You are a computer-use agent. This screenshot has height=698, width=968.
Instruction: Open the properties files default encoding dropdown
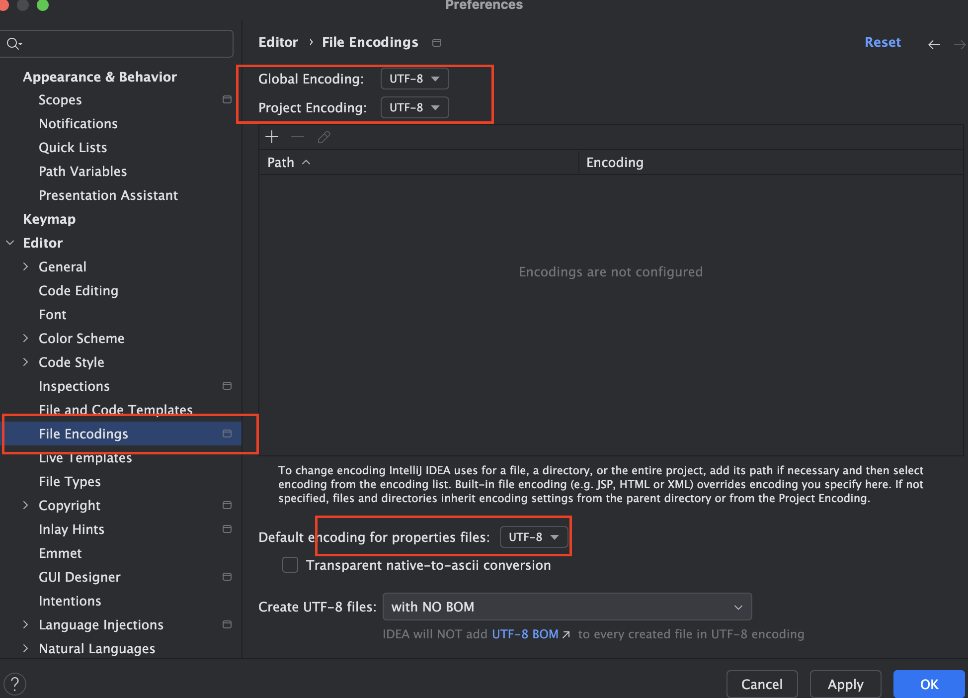[x=534, y=537]
